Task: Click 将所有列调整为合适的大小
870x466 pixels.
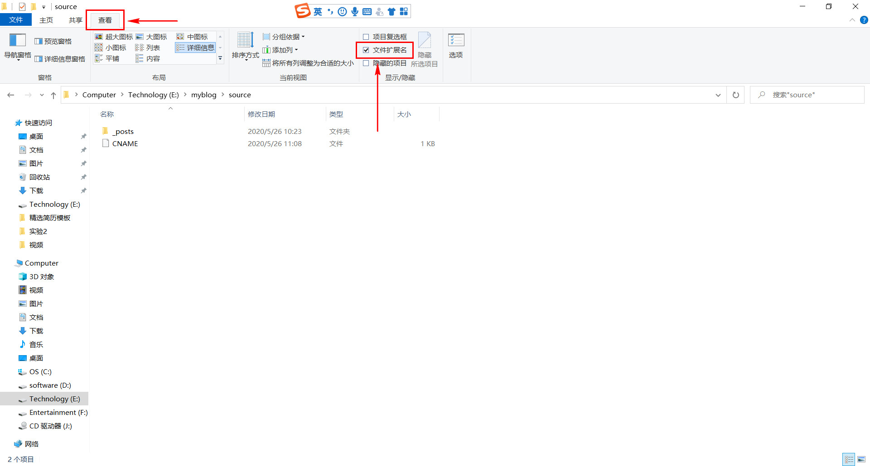Action: (308, 63)
